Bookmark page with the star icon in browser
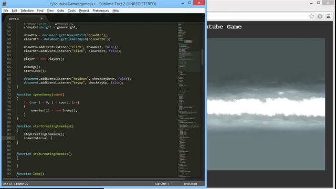The width and height of the screenshot is (336, 189). [311, 16]
